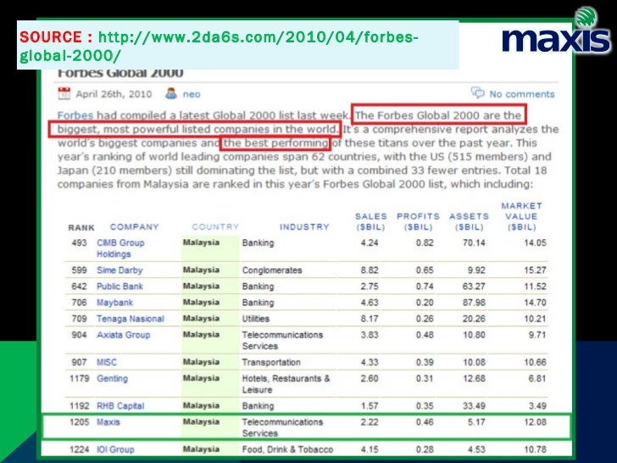This screenshot has width=617, height=463.
Task: Click Public Bank sales value 2.75
Action: (370, 287)
